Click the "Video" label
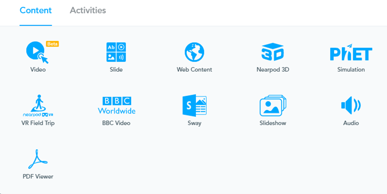 coord(38,70)
